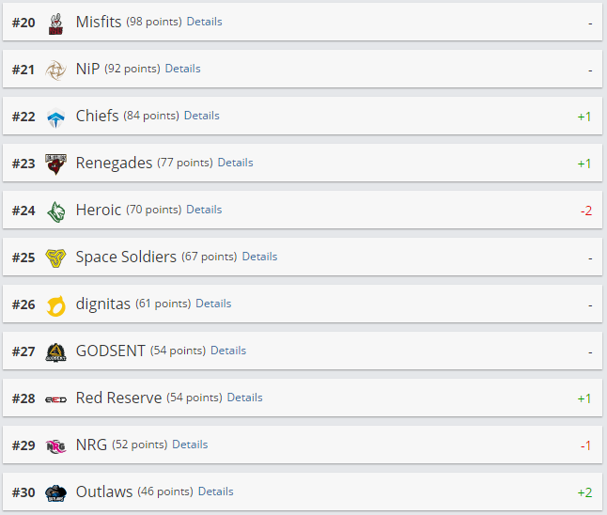Open Details link for Chiefs
The image size is (607, 515).
(201, 116)
